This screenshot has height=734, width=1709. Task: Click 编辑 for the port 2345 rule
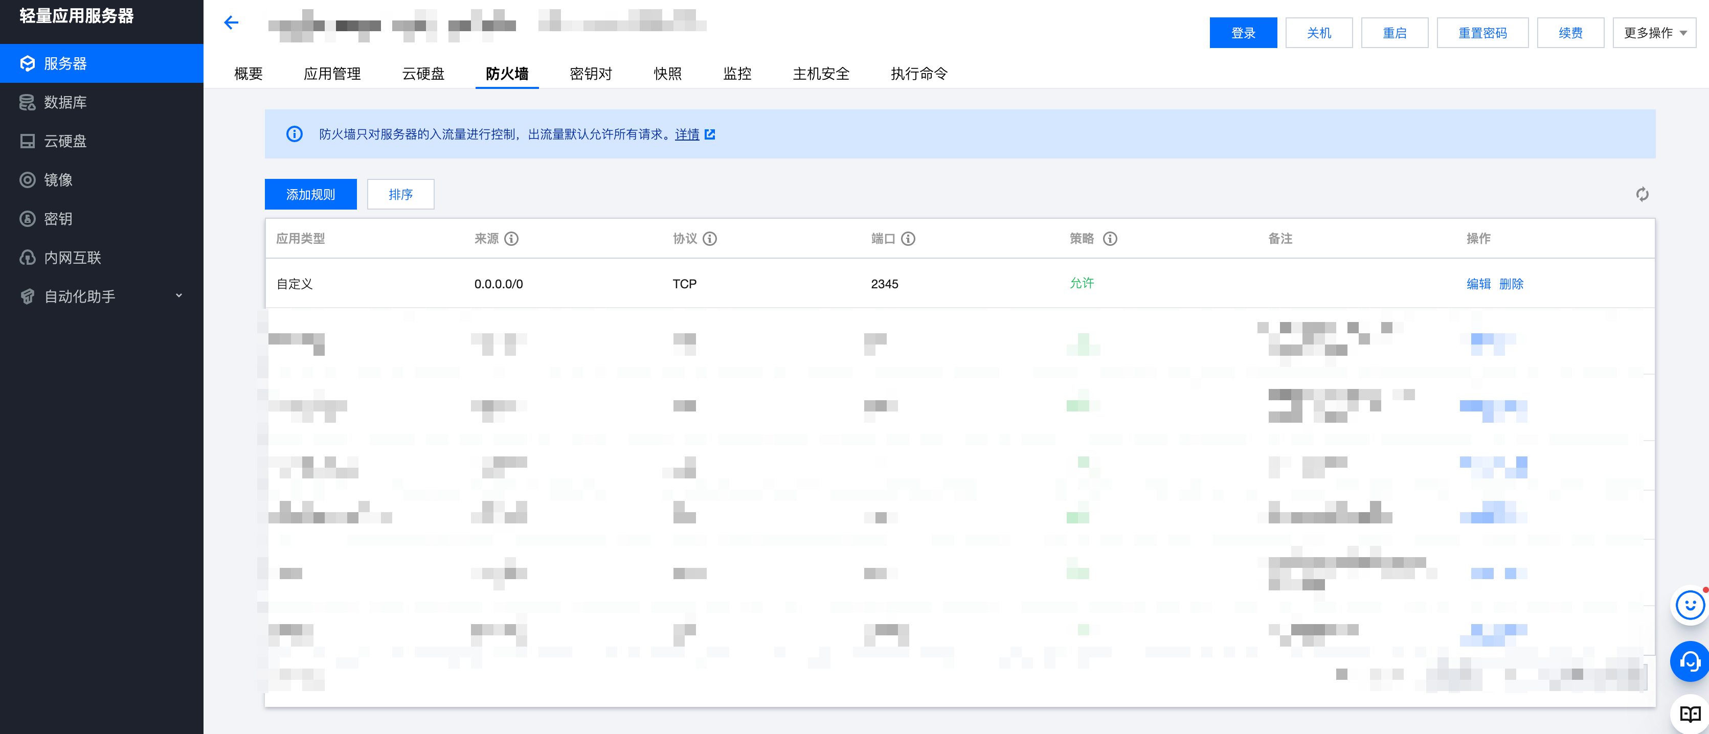pyautogui.click(x=1478, y=284)
